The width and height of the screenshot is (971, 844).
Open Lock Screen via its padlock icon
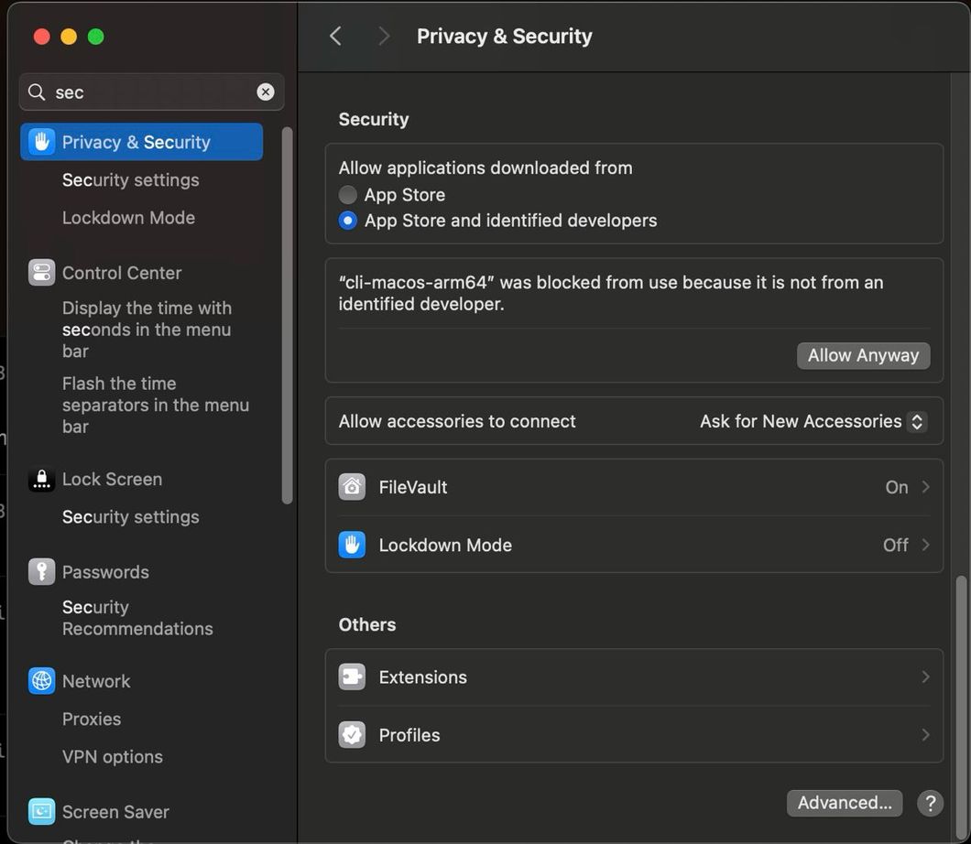(42, 479)
